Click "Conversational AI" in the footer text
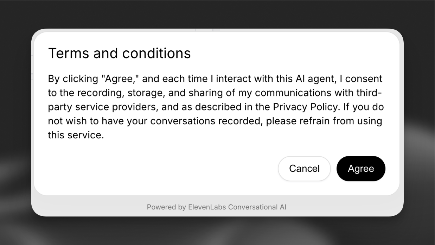The width and height of the screenshot is (435, 245). [257, 207]
